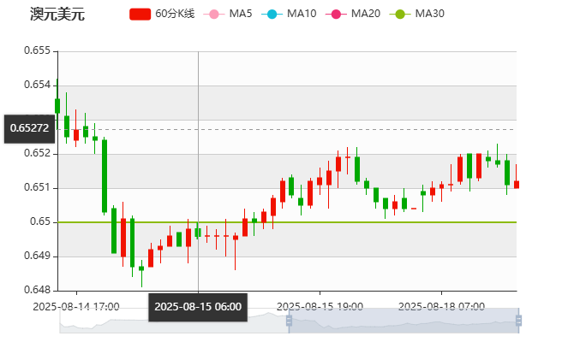Viewport: 574px width, 342px height.
Task: Click the 0.652 y-axis label
Action: click(x=38, y=153)
